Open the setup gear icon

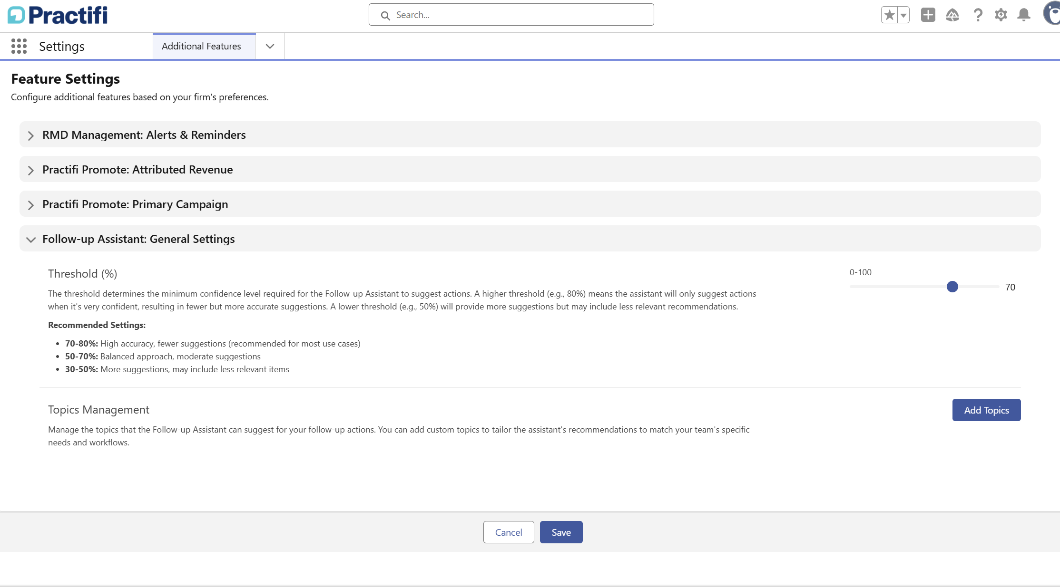click(x=1001, y=15)
